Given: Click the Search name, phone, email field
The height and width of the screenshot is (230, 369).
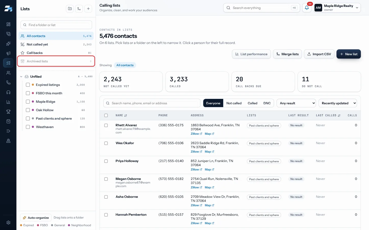Looking at the screenshot, I should (x=152, y=103).
